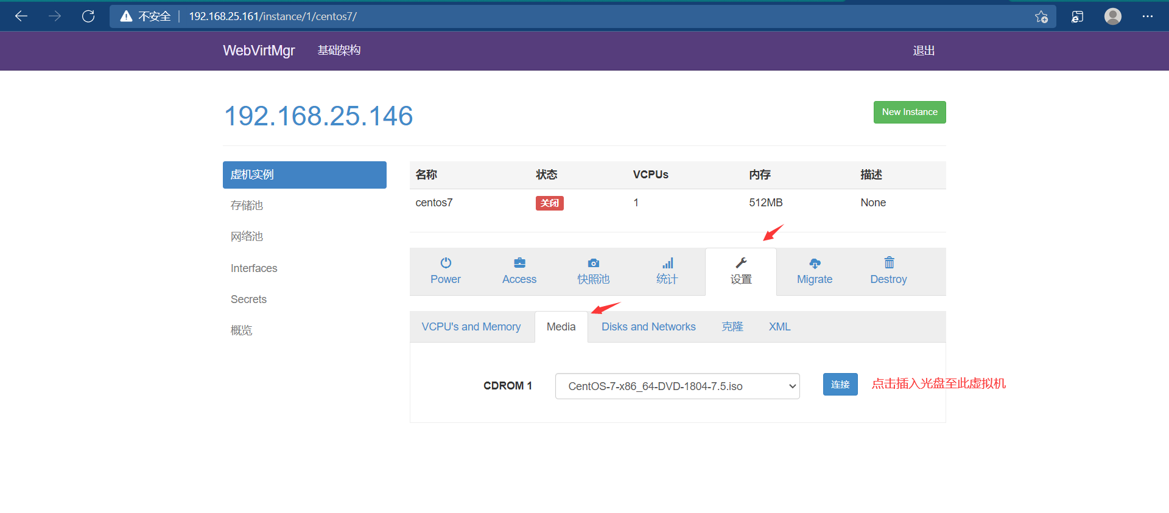Click the 192.168.25.146 host heading

[318, 116]
